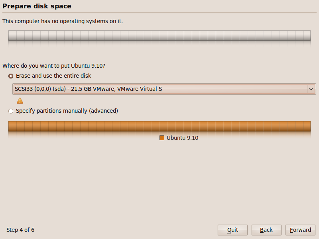Click the question 'Where do you want to put Ubuntu 9.10?'
The image size is (319, 239).
pos(54,66)
